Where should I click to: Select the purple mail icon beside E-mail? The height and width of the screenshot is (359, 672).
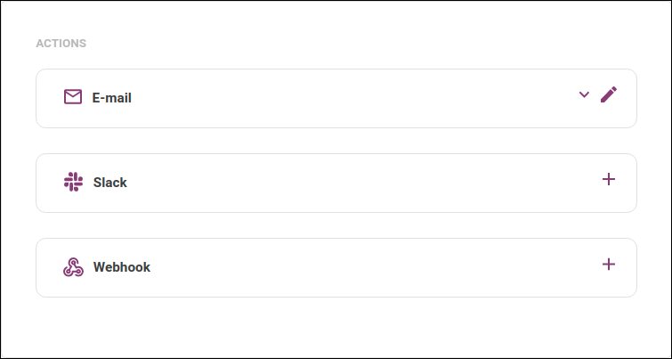(73, 97)
